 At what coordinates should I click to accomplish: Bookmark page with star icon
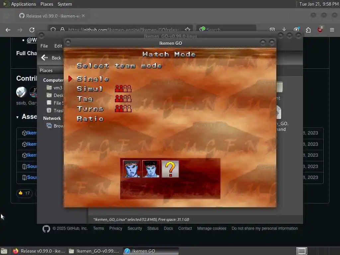188,30
